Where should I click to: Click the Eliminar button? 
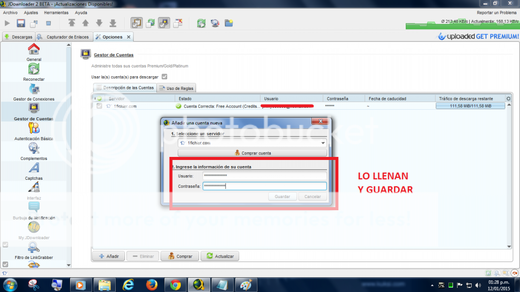(143, 256)
